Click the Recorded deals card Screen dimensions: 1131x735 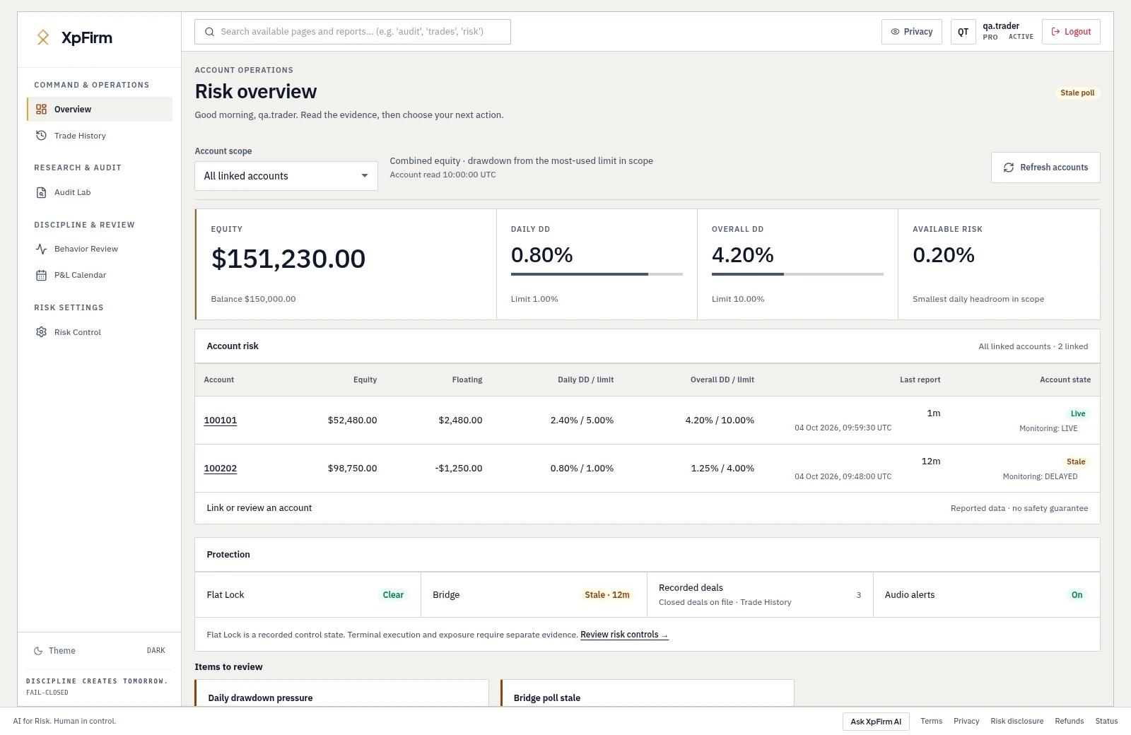[760, 594]
